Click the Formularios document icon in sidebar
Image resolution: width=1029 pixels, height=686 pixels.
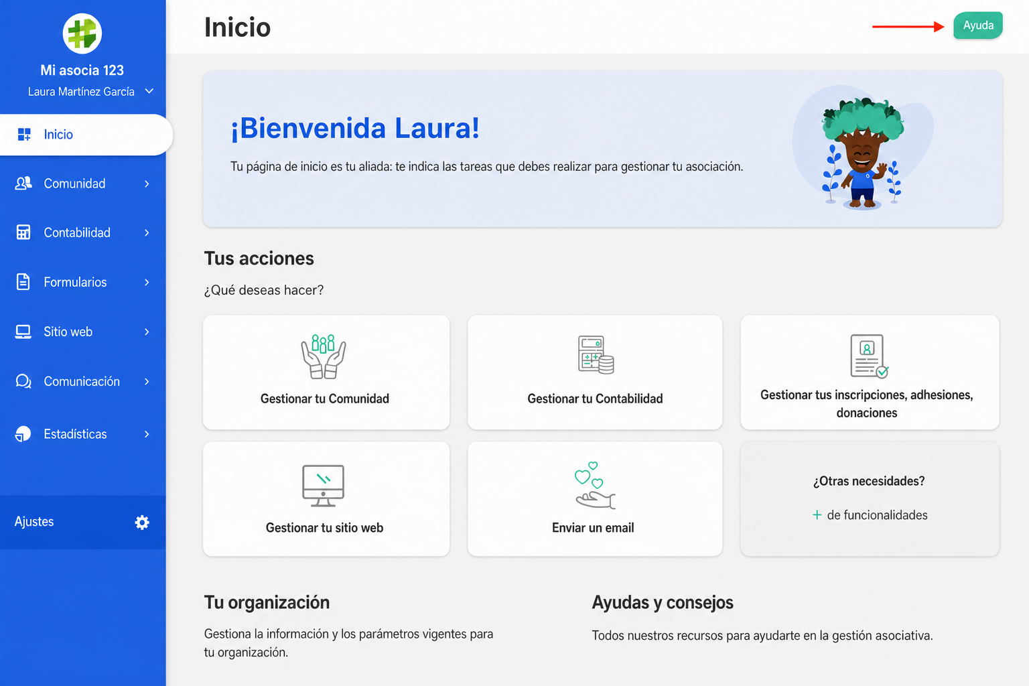pos(23,282)
